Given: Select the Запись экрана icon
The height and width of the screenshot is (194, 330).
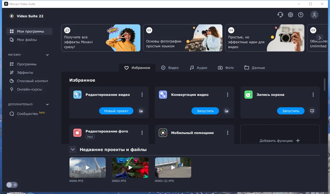Looking at the screenshot, I should pyautogui.click(x=249, y=95).
